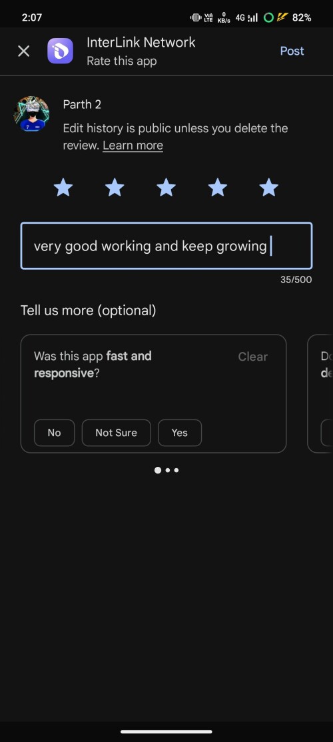Select the first rating star
333x742 pixels.
[x=63, y=188]
